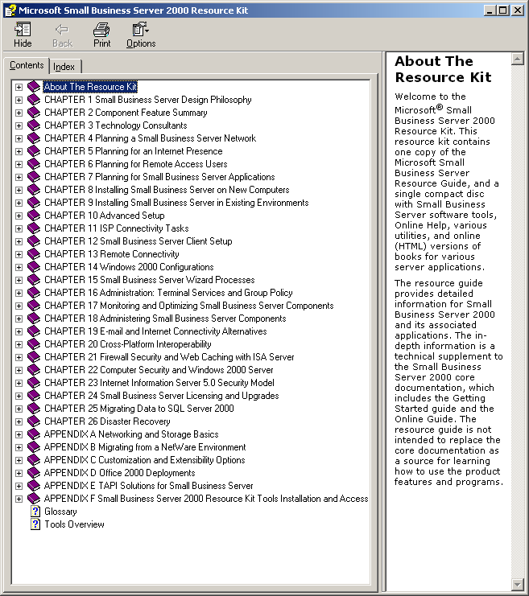Select APPENDIX C Customization and Extensibility Options
529x596 pixels.
coord(145,460)
